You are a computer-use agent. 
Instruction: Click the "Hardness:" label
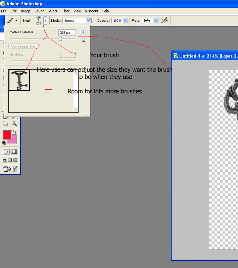[17, 54]
